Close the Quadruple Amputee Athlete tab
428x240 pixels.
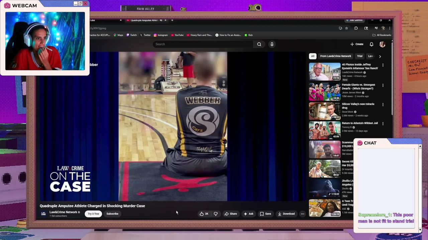point(165,20)
